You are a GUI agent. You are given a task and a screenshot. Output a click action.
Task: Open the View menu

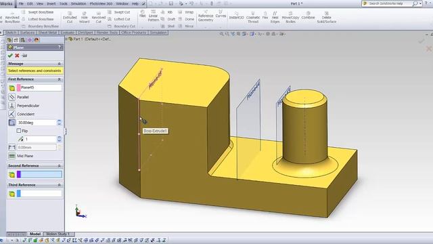(40, 3)
